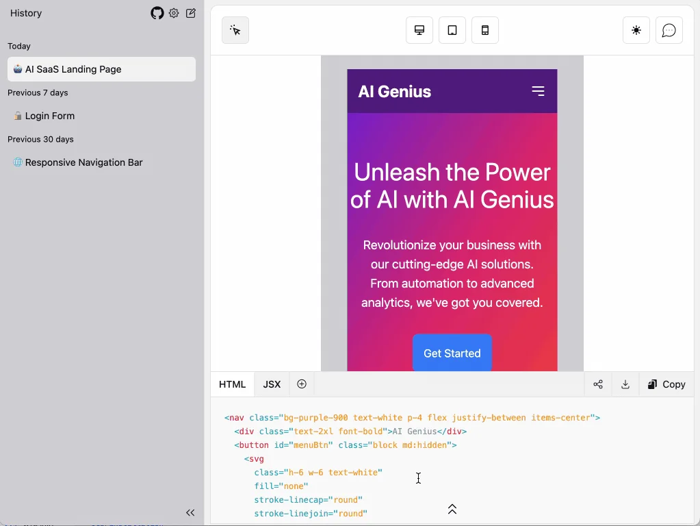700x526 pixels.
Task: Add a new code format with plus icon
Action: [302, 384]
